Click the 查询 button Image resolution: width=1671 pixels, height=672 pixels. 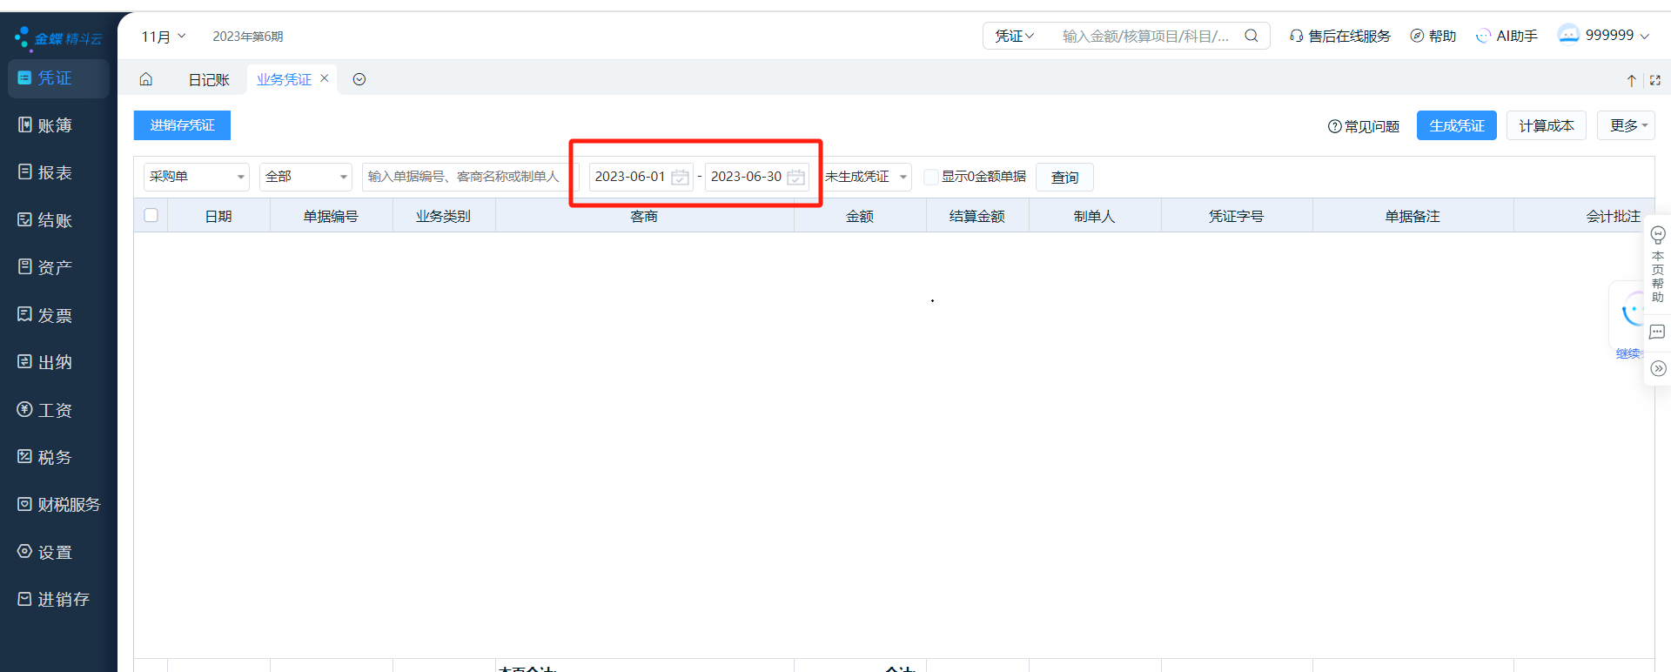pyautogui.click(x=1064, y=178)
